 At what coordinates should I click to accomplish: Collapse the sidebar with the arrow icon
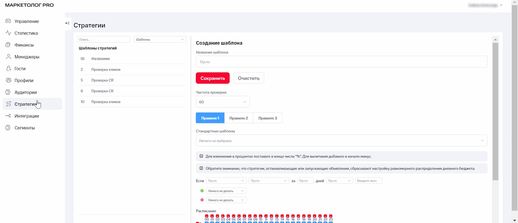pyautogui.click(x=67, y=23)
